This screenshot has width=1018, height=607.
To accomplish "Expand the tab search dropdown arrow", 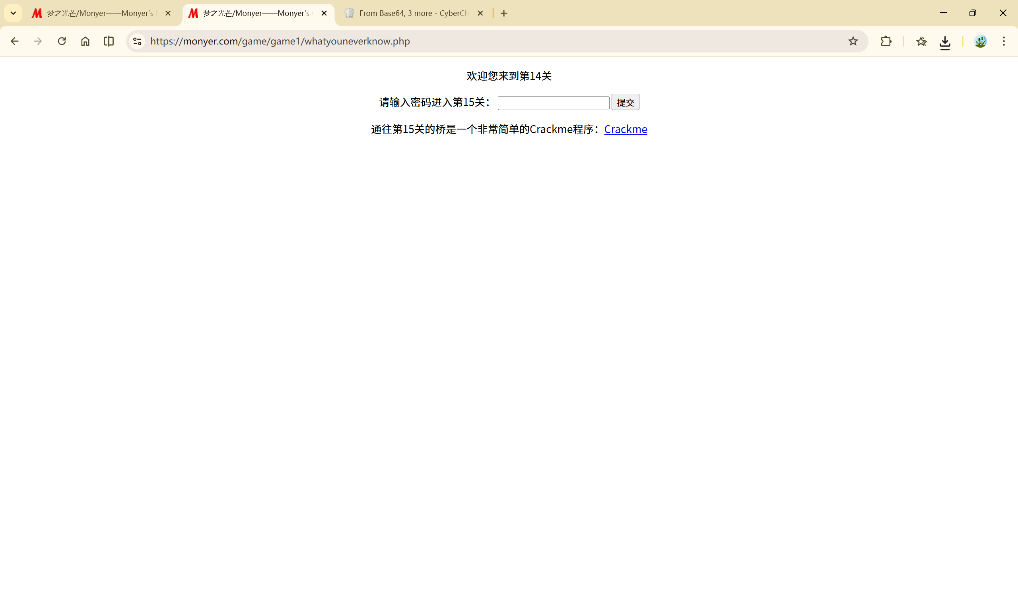I will pos(13,13).
